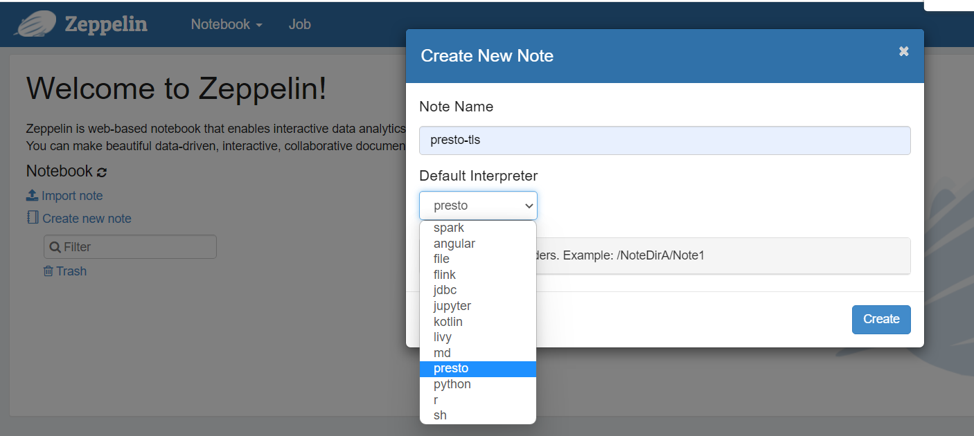Viewport: 974px width, 436px height.
Task: Select python from interpreter list
Action: point(478,384)
